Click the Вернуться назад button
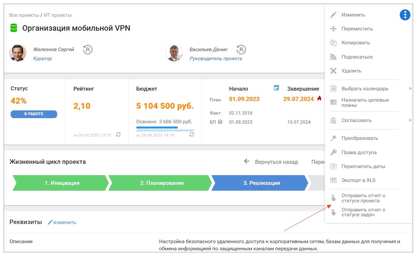 [271, 162]
